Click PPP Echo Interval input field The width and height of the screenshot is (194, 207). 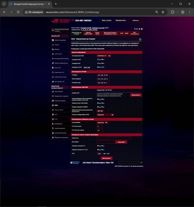100,127
